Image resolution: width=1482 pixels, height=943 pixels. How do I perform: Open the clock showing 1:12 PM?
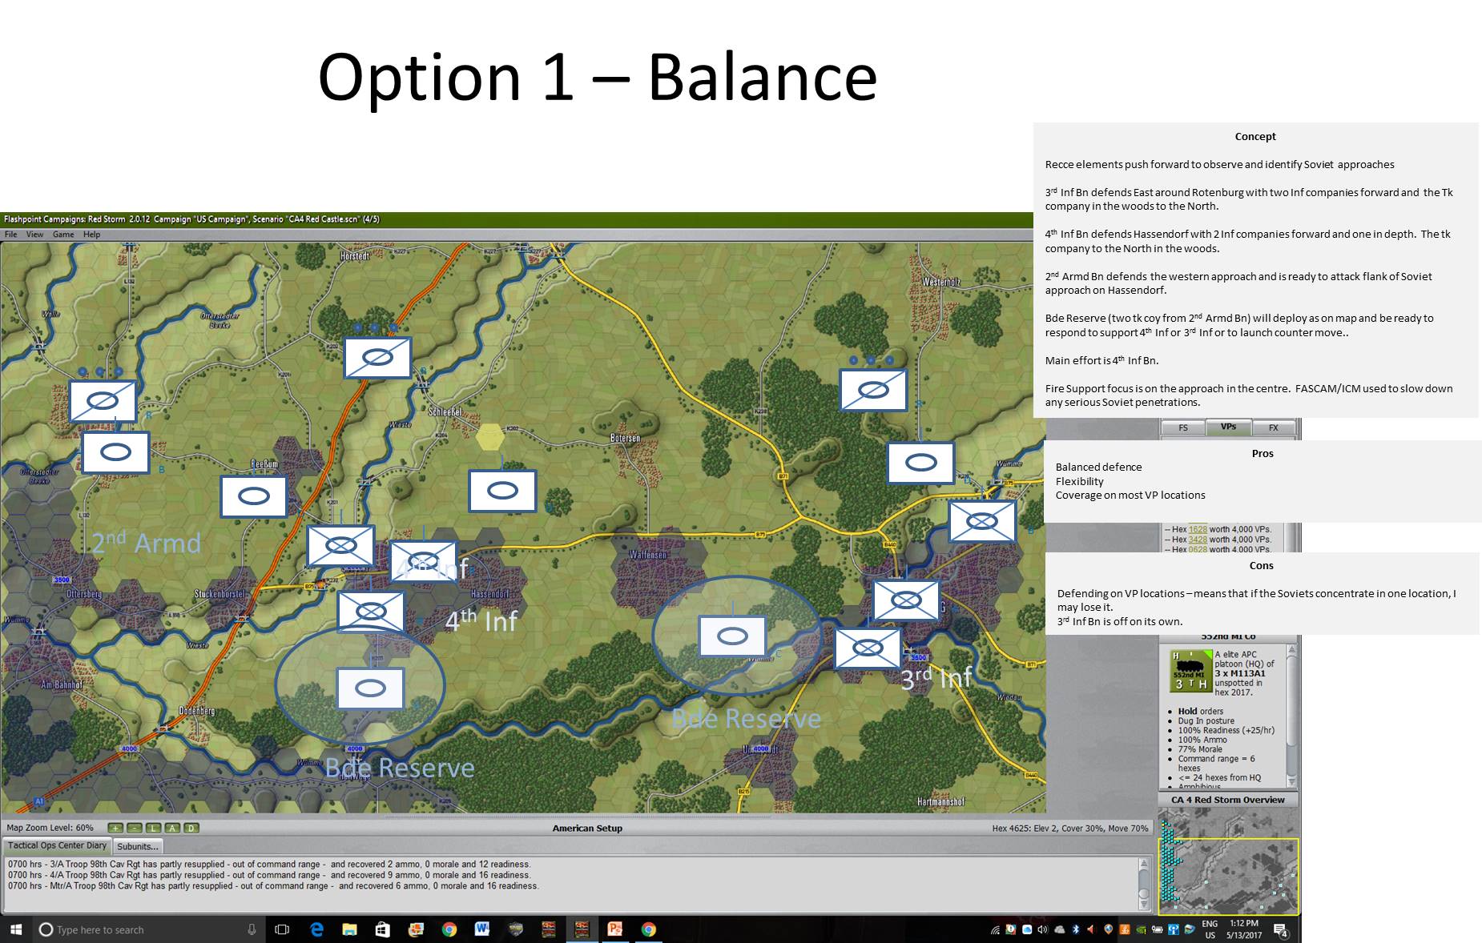coord(1244,929)
